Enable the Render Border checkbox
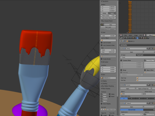155x116 pixels. tap(101, 59)
